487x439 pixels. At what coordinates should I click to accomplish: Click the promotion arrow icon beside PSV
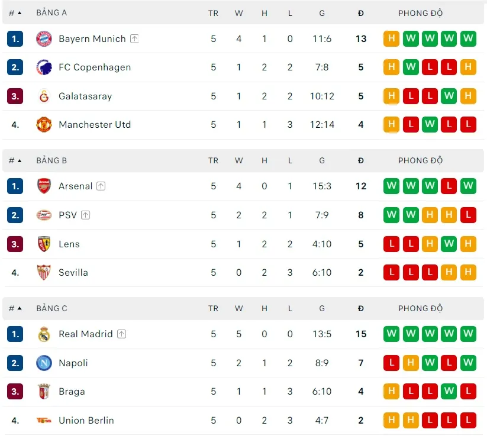pos(86,215)
